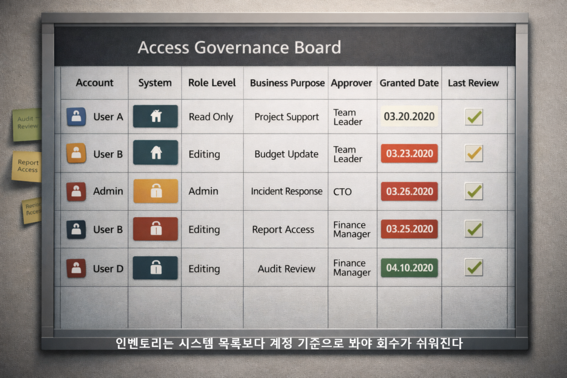Click the yellow Report Access sticky note
The image size is (567, 378).
tap(27, 167)
